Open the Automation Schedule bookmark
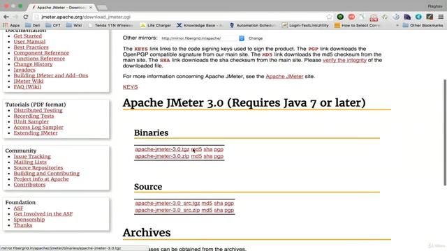 click(x=253, y=25)
